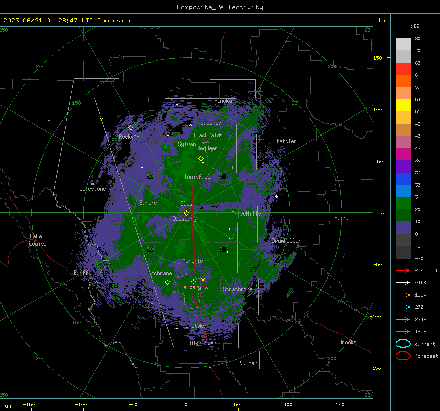Click the RedDeer city label

207,148
